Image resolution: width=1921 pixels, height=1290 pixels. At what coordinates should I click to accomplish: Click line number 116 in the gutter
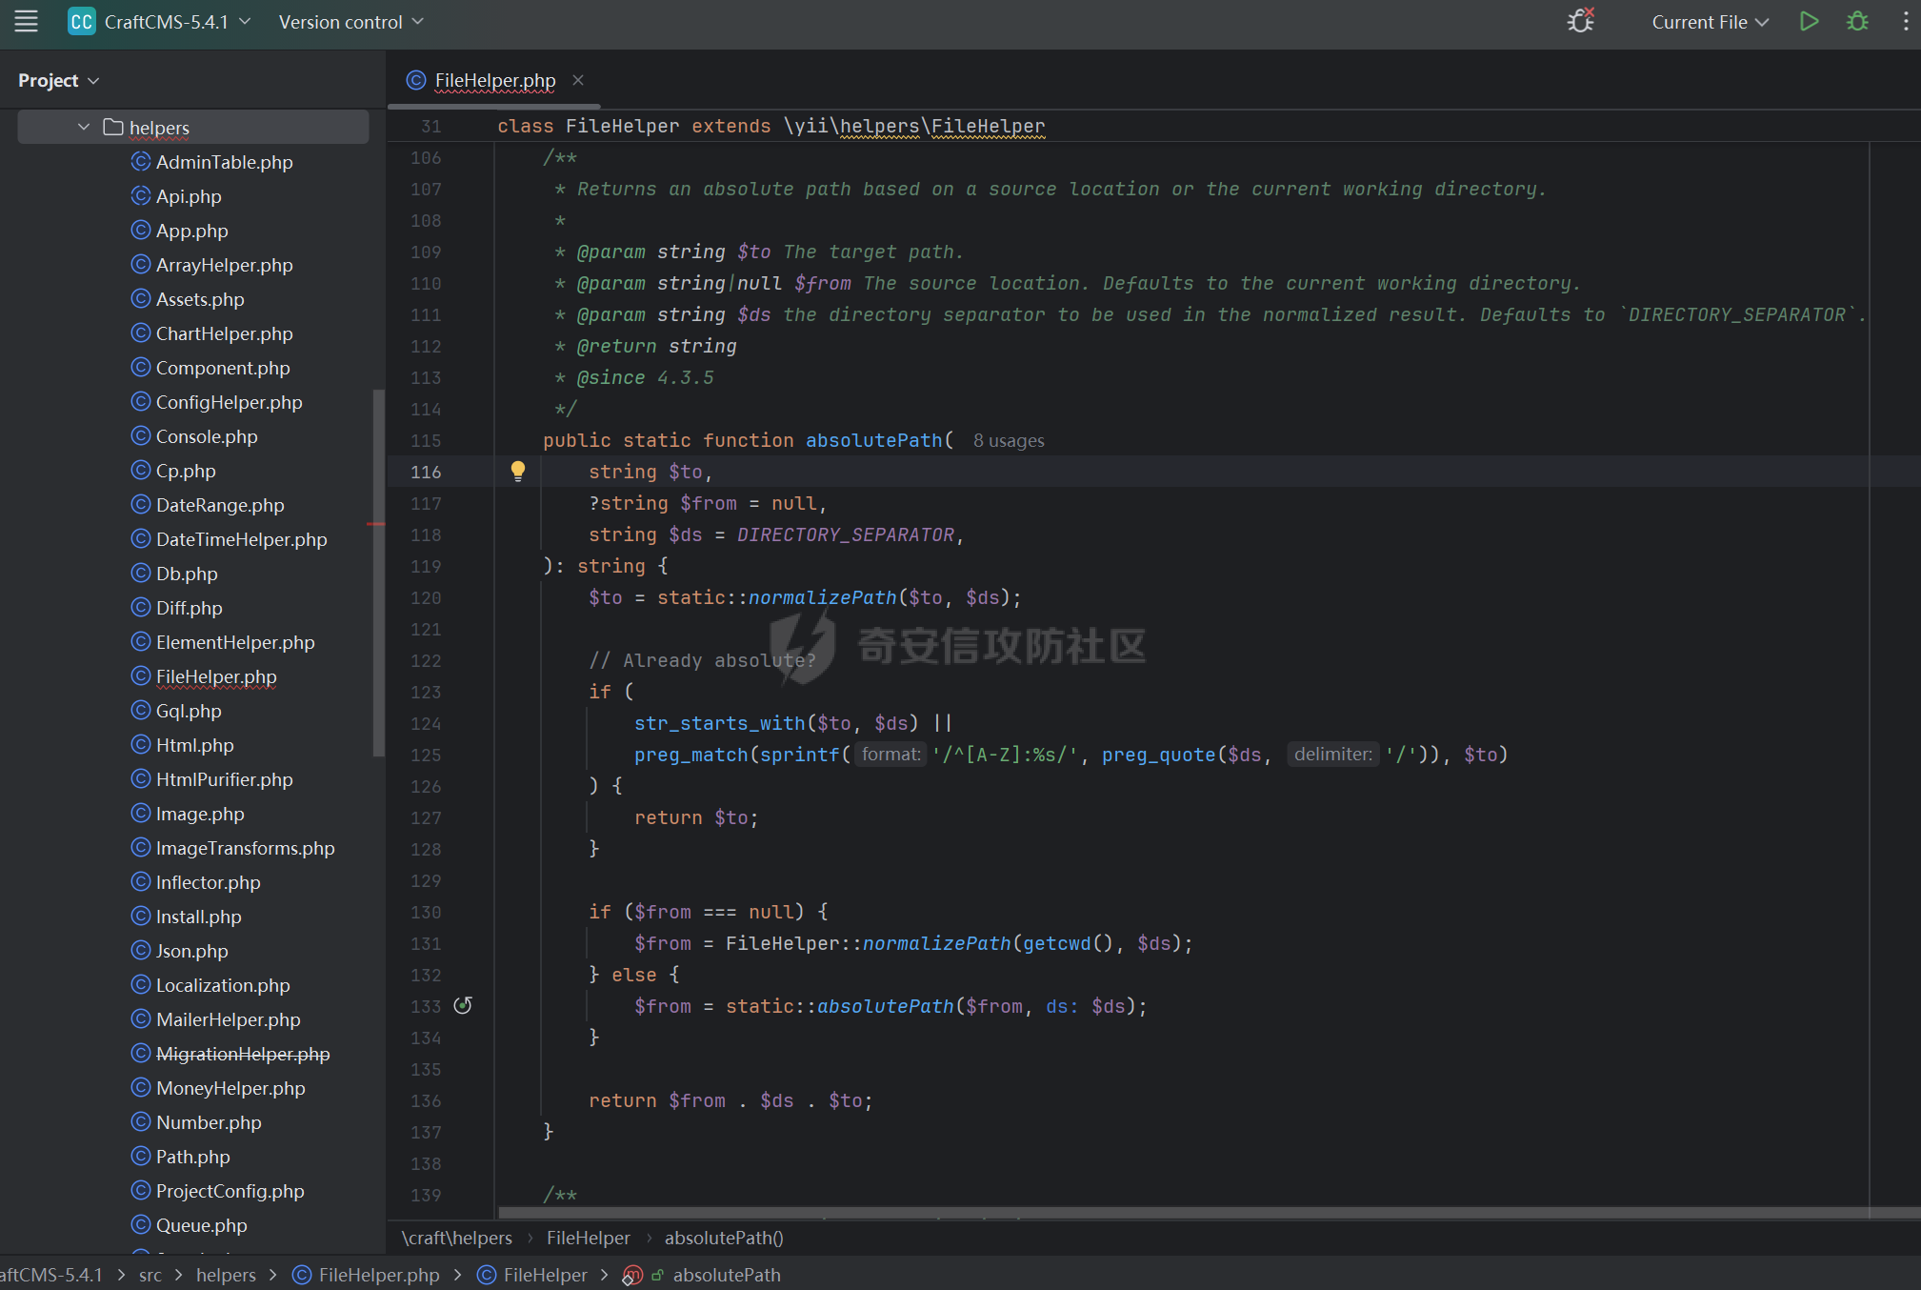click(x=426, y=472)
